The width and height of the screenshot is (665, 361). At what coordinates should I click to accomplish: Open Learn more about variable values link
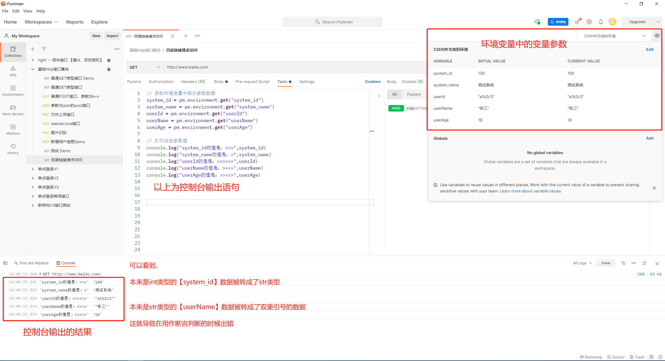click(530, 191)
